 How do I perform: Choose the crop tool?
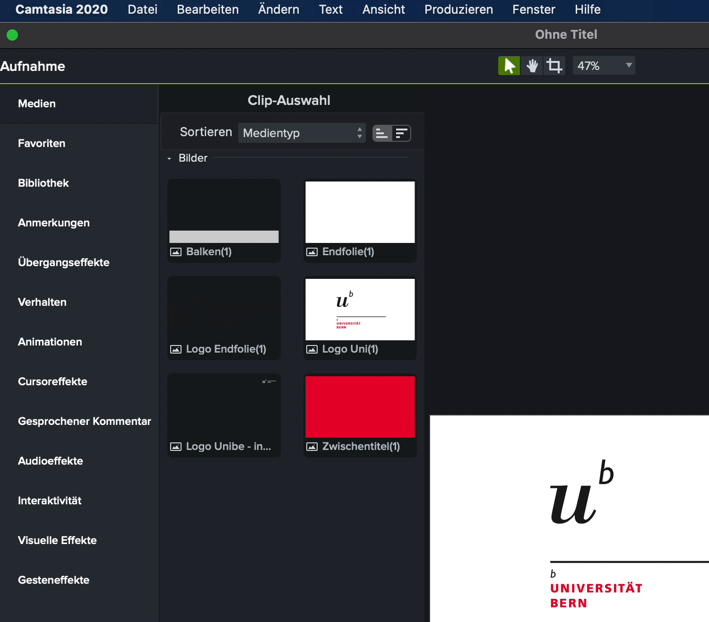pyautogui.click(x=554, y=66)
